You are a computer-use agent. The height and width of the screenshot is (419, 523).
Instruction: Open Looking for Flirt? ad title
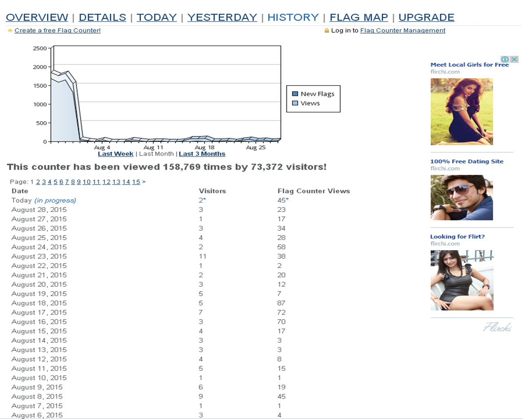pyautogui.click(x=457, y=237)
